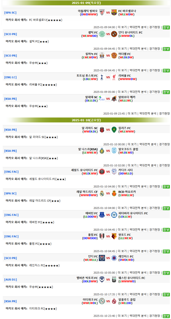The width and height of the screenshot is (171, 319).
Task: Select the Tottenham Hotspur crest icon
Action: pos(102,77)
